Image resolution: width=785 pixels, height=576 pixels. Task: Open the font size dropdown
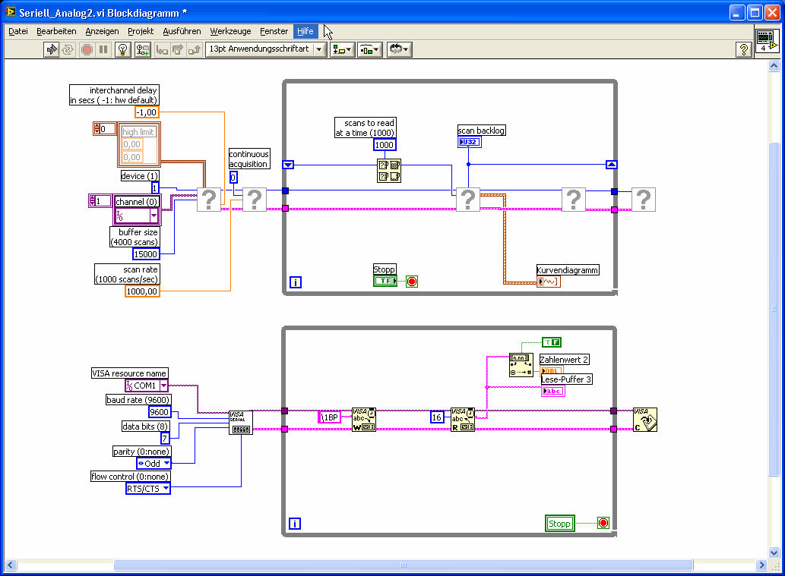(265, 49)
